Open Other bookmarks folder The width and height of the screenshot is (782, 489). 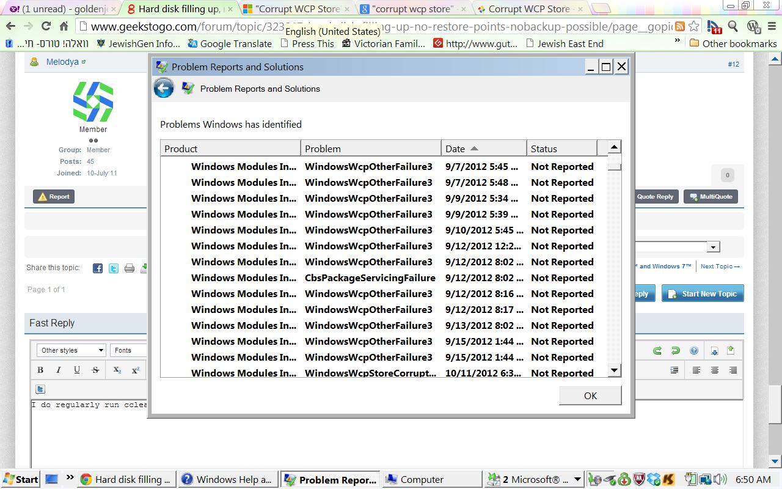[733, 43]
